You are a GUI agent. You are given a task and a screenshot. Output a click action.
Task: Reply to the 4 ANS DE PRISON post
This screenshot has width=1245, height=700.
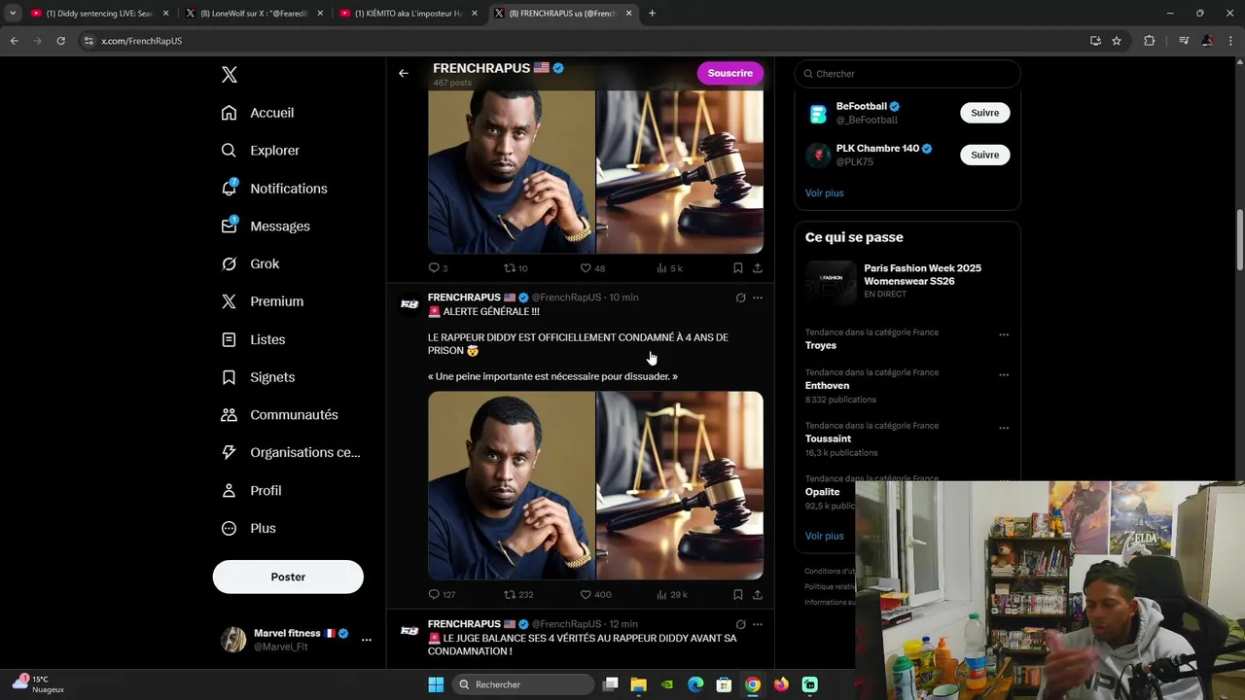tap(442, 594)
